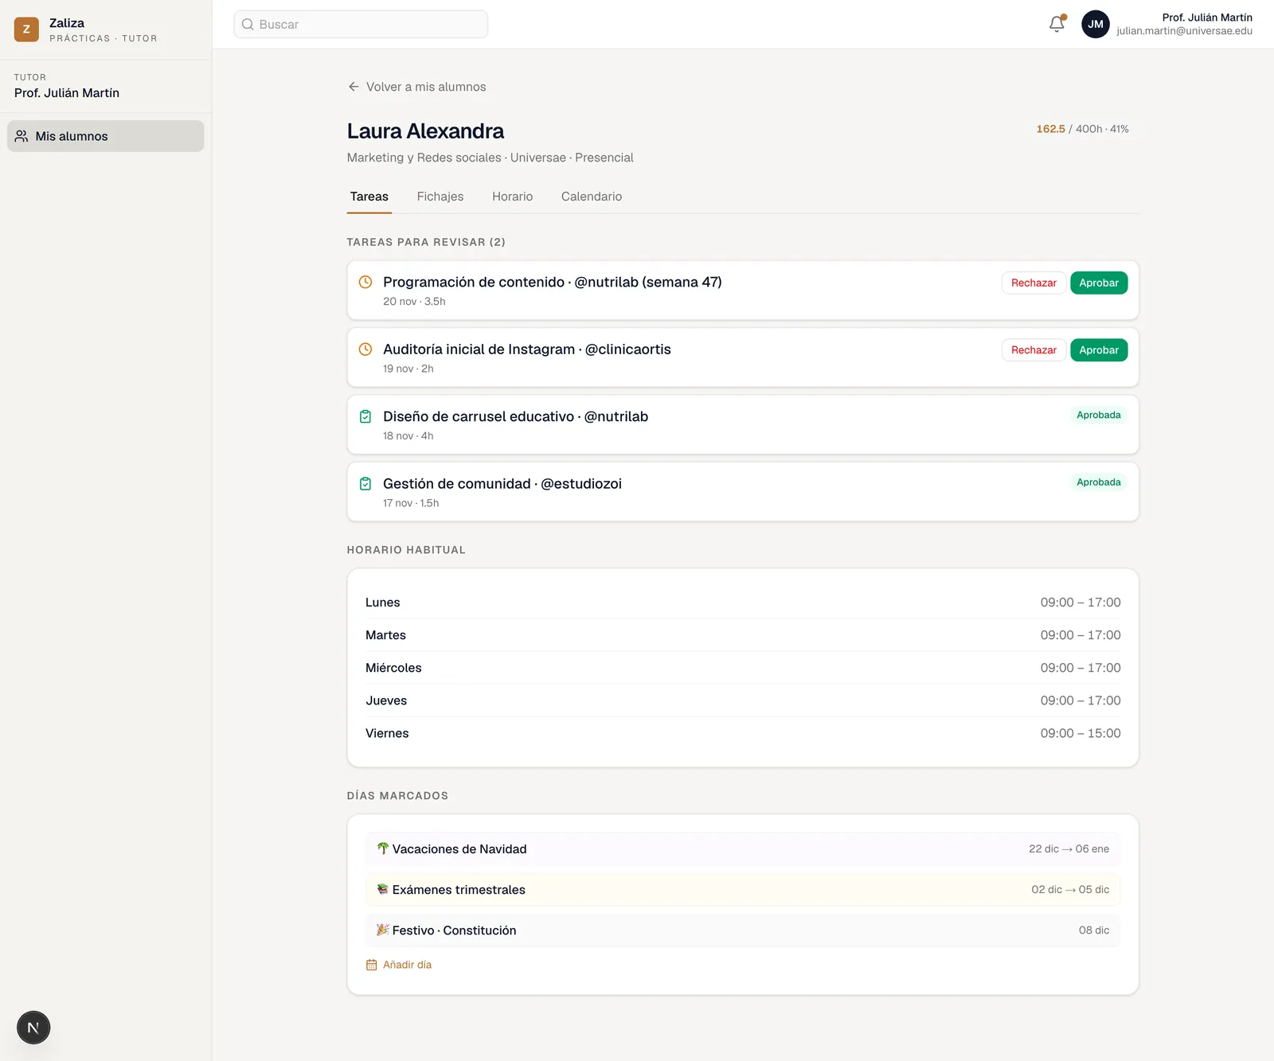The image size is (1274, 1061).
Task: Open the Calendario tab
Action: (592, 197)
